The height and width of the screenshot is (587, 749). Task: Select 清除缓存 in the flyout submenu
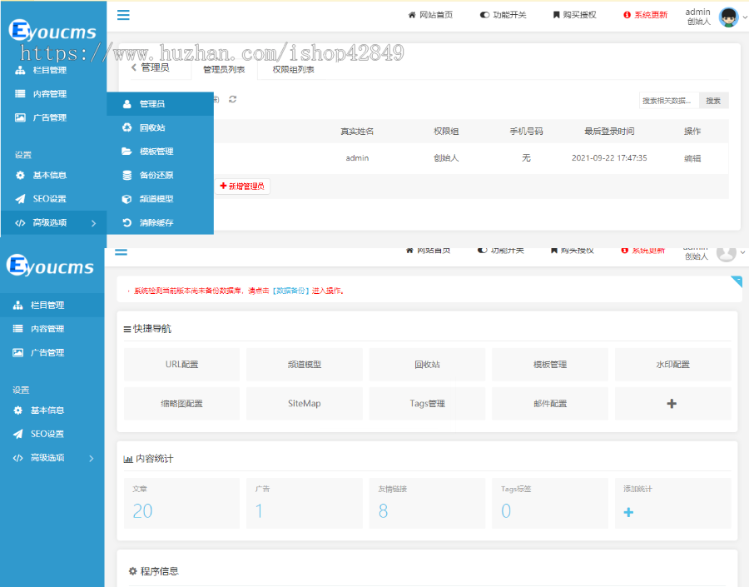point(160,223)
